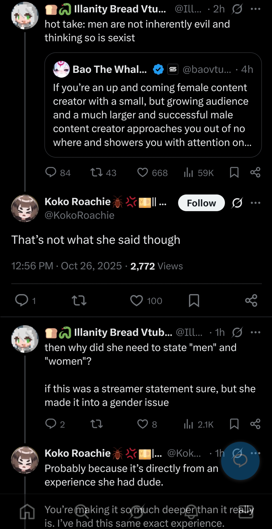
Task: View analytics showing 59K views
Action: (x=189, y=173)
